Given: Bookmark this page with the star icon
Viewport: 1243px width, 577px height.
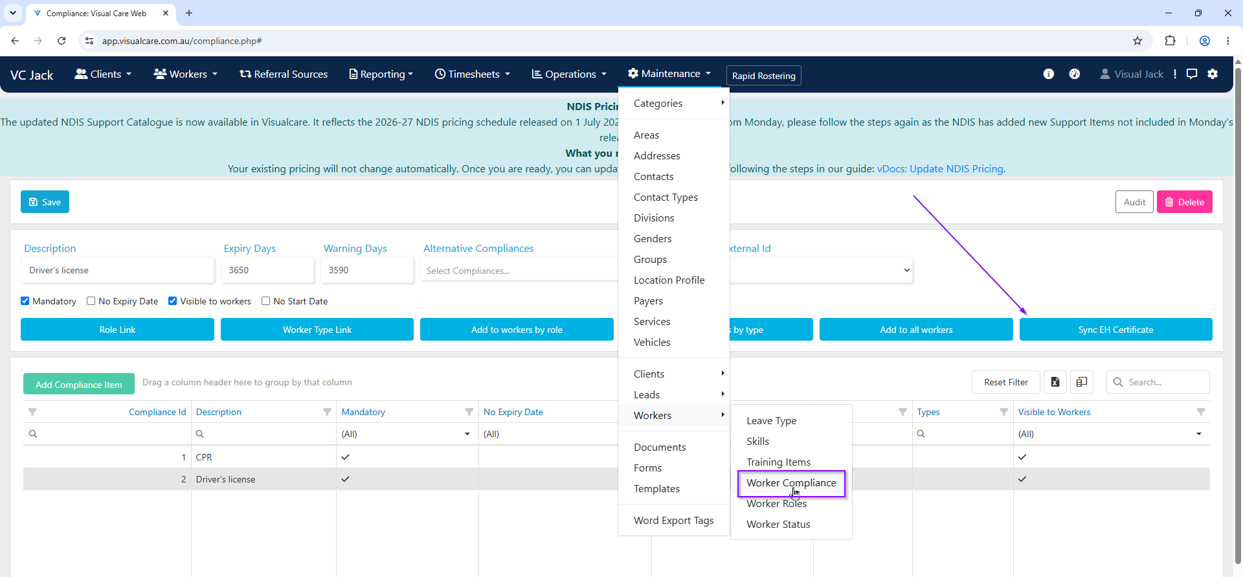Looking at the screenshot, I should (1137, 41).
